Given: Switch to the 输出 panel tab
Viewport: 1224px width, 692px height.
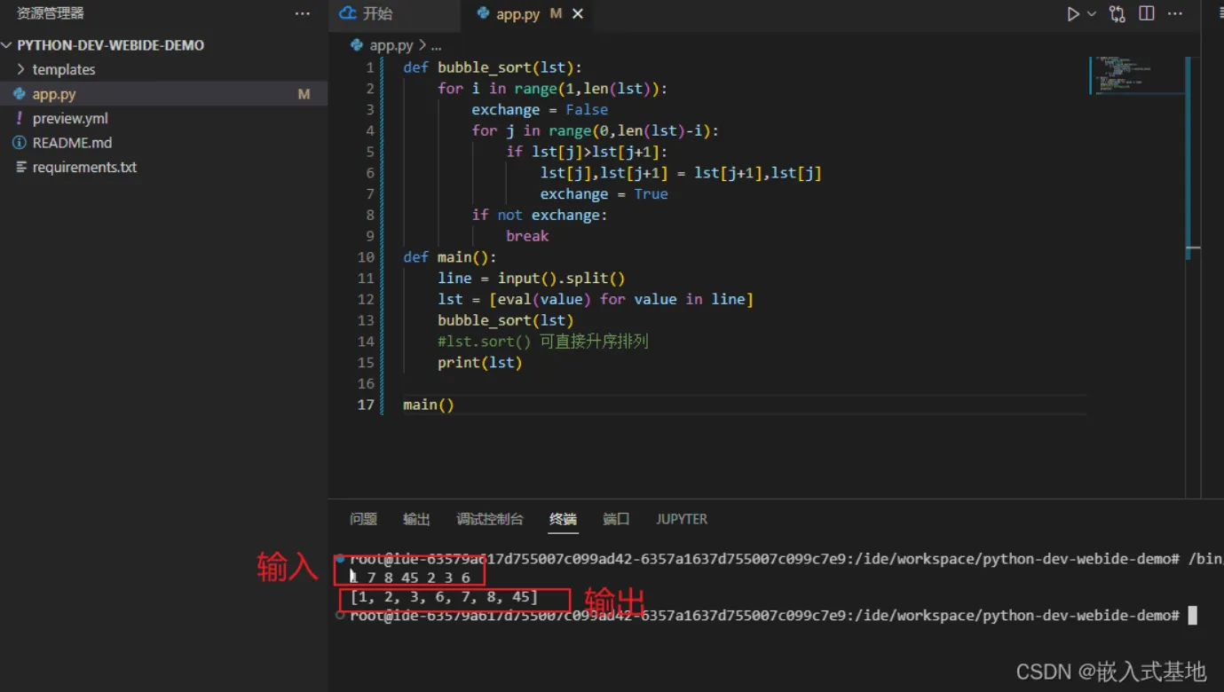Looking at the screenshot, I should coord(416,519).
